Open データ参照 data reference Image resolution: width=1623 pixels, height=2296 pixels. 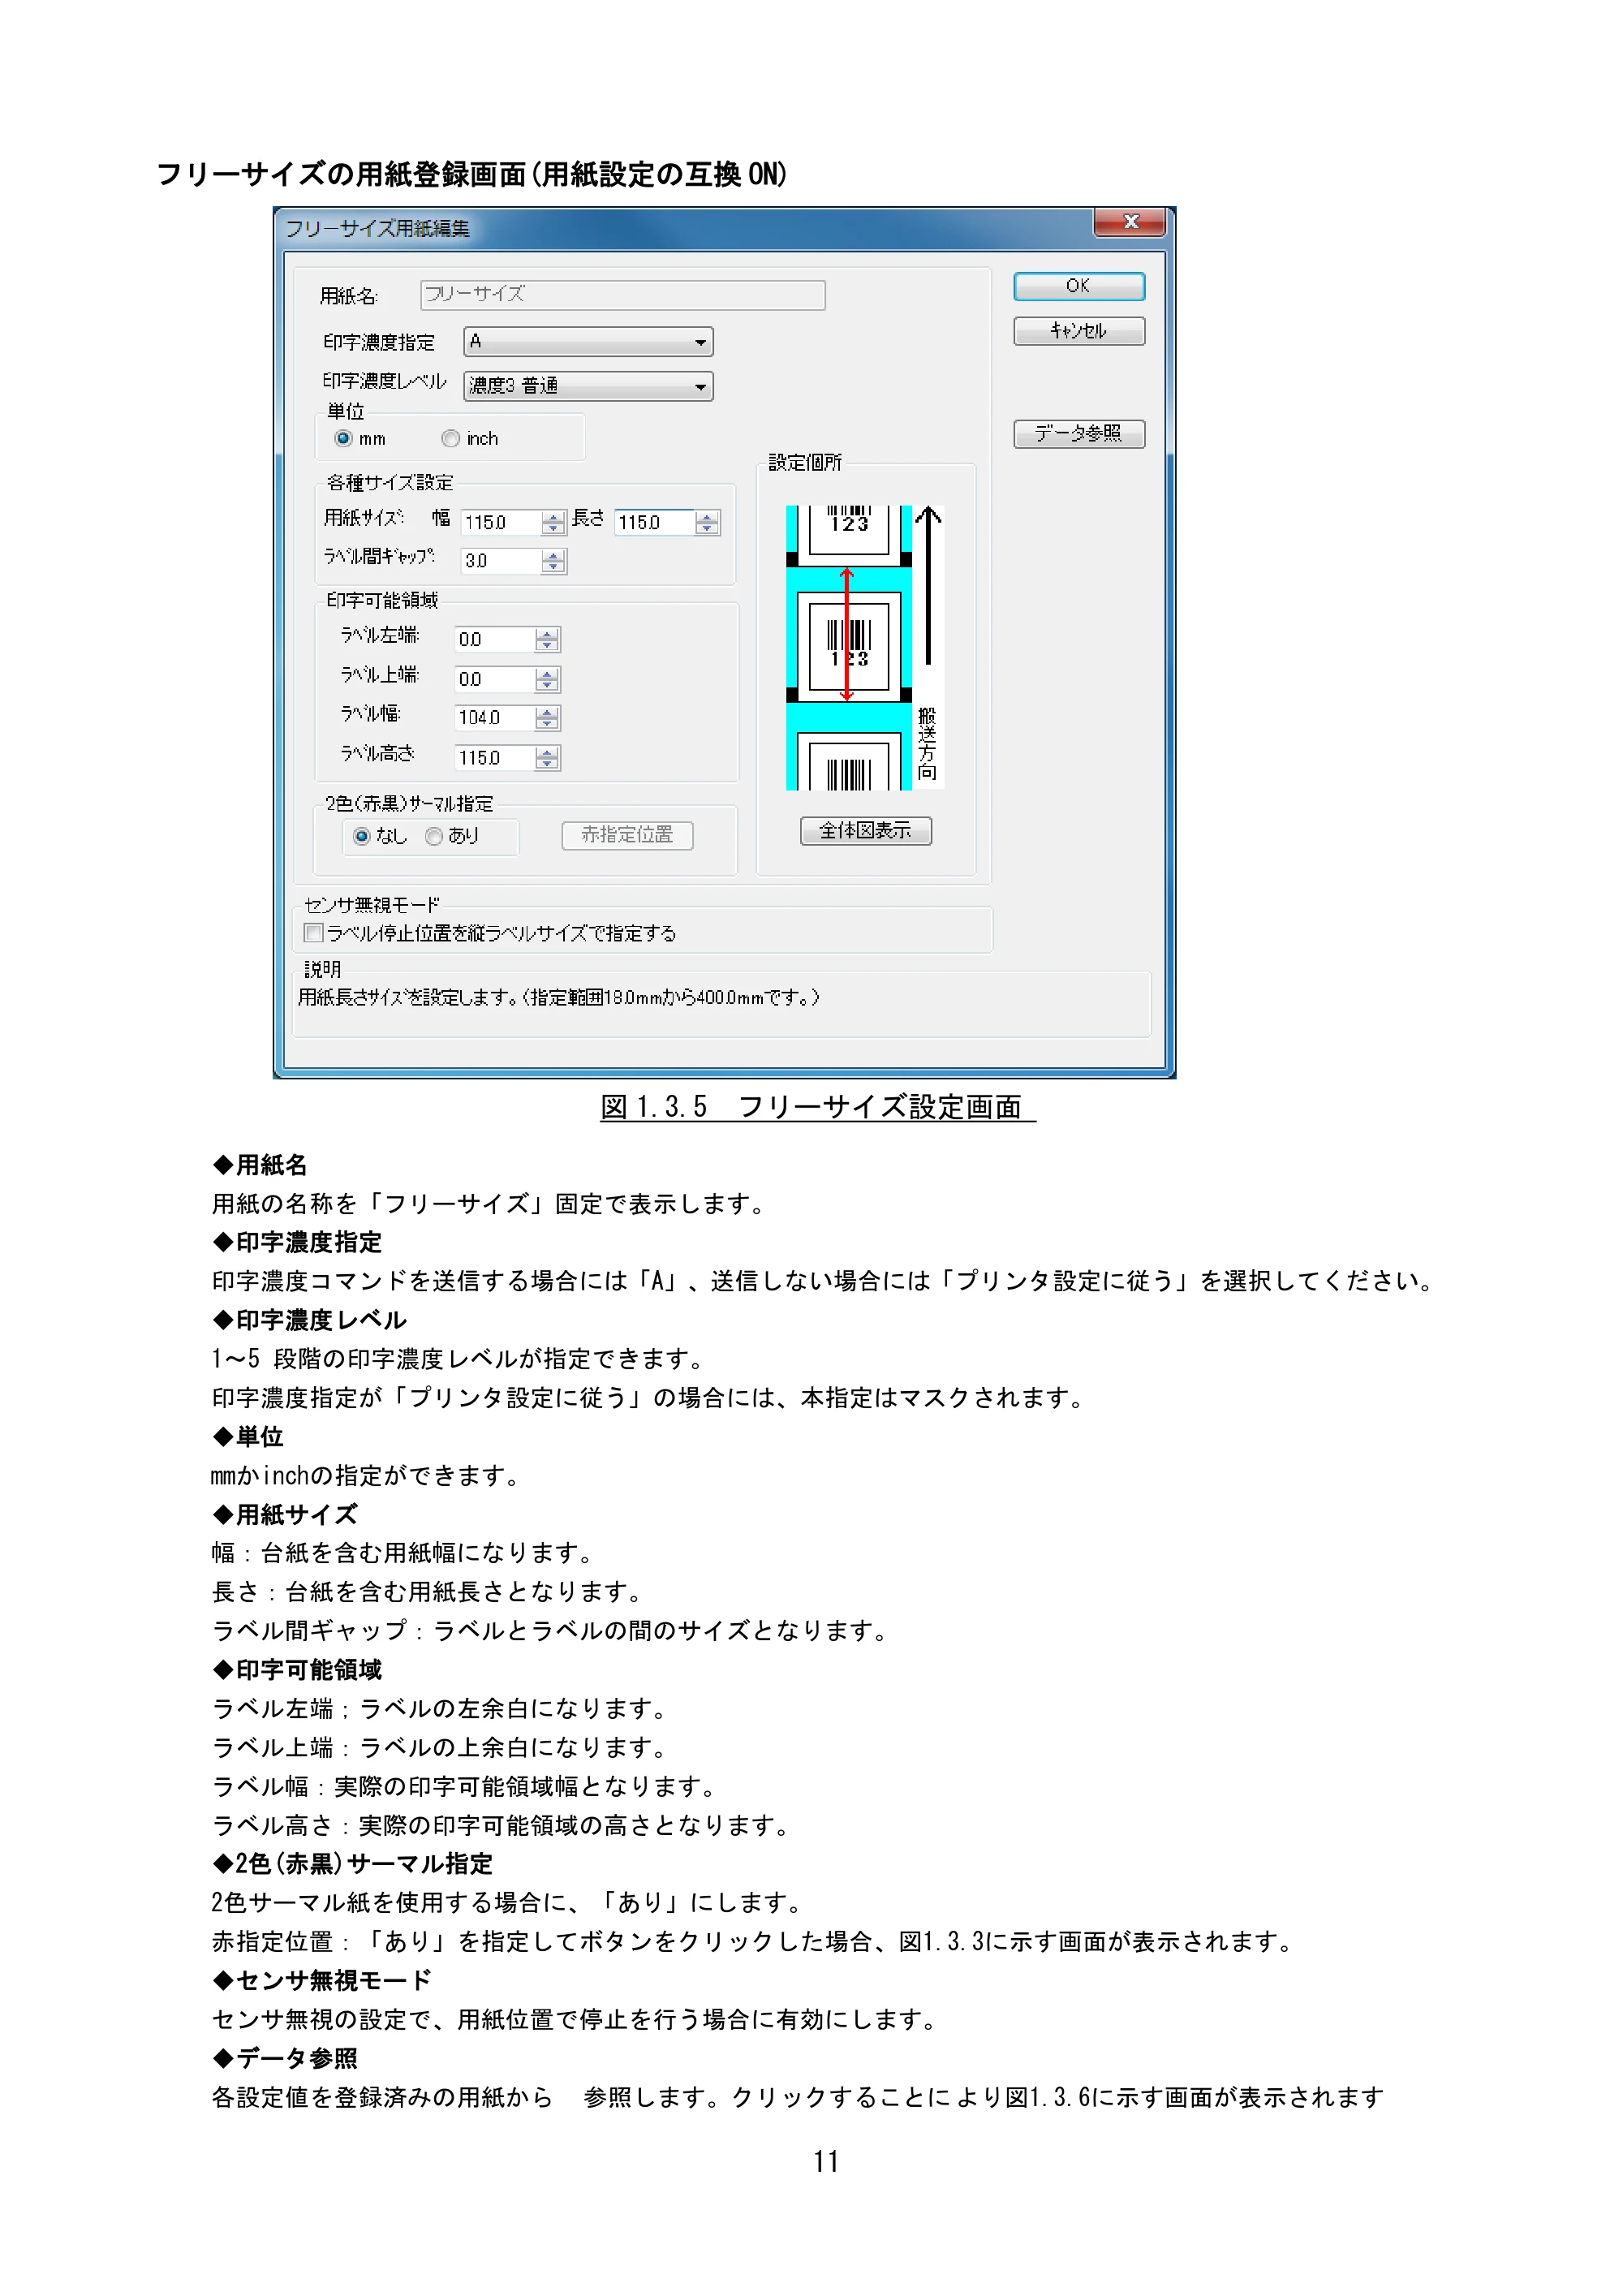pyautogui.click(x=1078, y=433)
